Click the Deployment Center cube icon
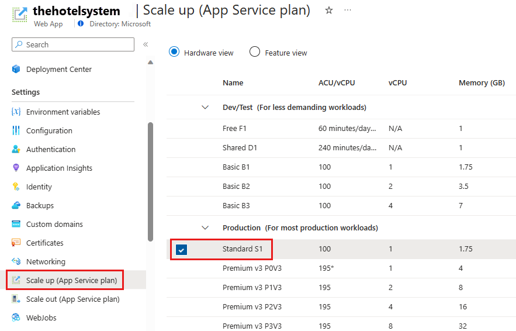Image resolution: width=516 pixels, height=331 pixels. (x=16, y=69)
